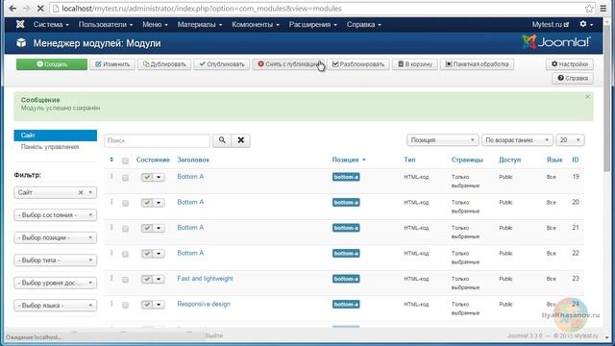Click the В корзину toolbar button
Screen dimensions: 615x346
tap(415, 64)
